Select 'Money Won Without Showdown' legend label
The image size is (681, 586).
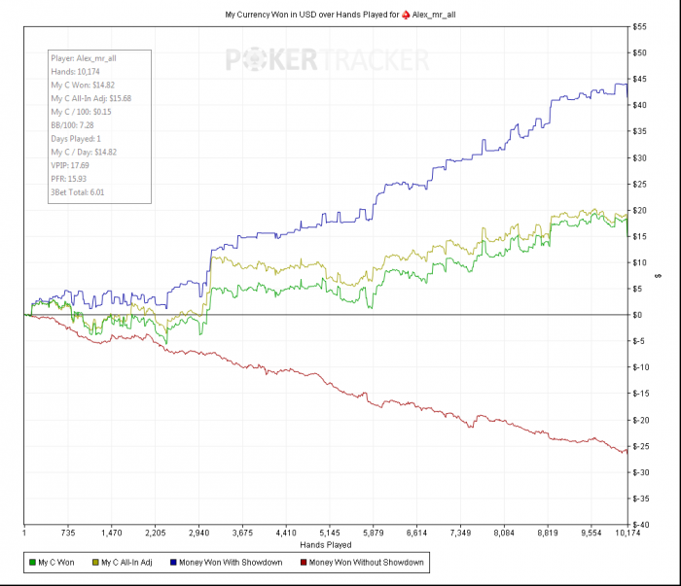pos(366,563)
